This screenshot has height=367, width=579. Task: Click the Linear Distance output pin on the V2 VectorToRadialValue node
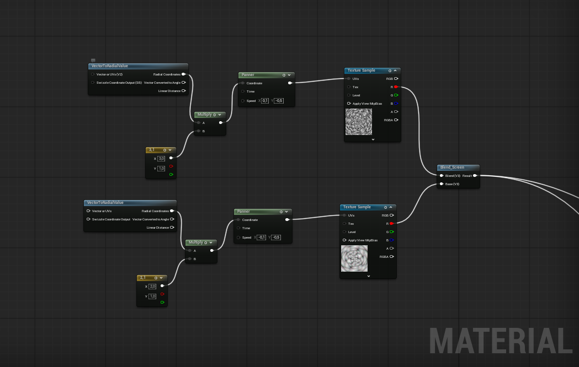click(x=183, y=90)
